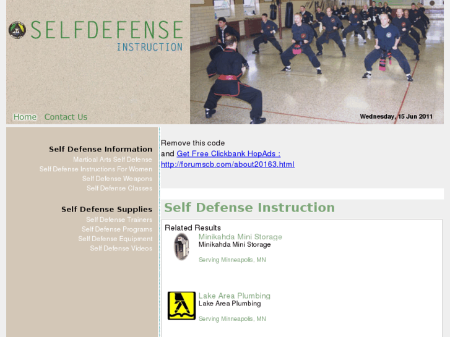
Task: Open the green Minikahda Mini Storage result title
Action: [240, 237]
